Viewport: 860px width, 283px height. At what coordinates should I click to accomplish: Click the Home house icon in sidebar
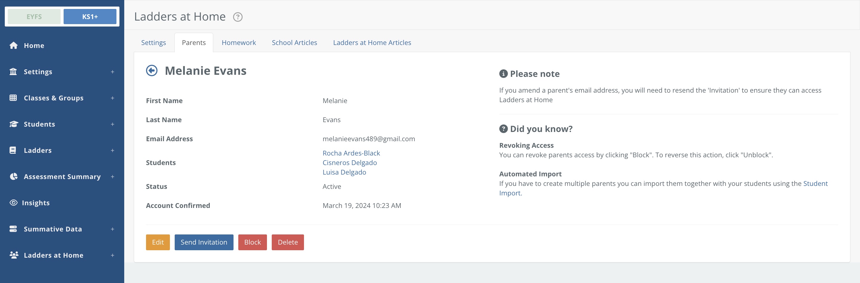coord(13,46)
